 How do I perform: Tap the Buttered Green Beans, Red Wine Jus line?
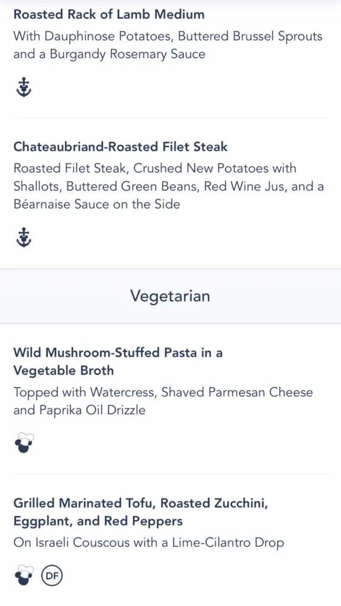click(169, 186)
